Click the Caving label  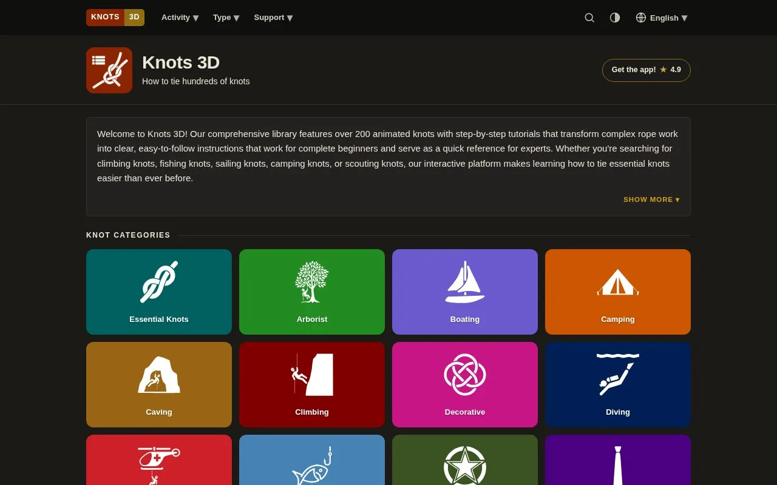tap(159, 412)
